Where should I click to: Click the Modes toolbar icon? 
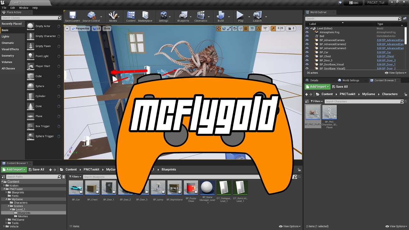coord(113,17)
